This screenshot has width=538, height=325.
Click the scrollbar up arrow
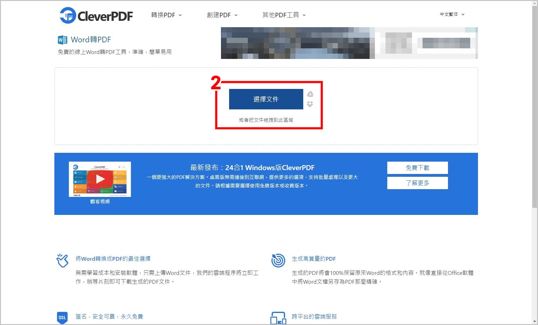pyautogui.click(x=534, y=3)
